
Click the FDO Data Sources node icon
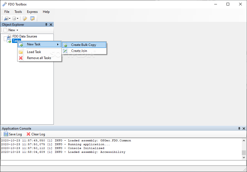coord(9,37)
